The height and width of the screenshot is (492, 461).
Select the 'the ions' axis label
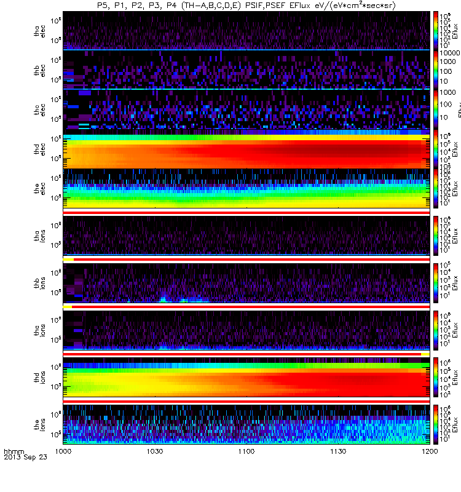click(40, 424)
